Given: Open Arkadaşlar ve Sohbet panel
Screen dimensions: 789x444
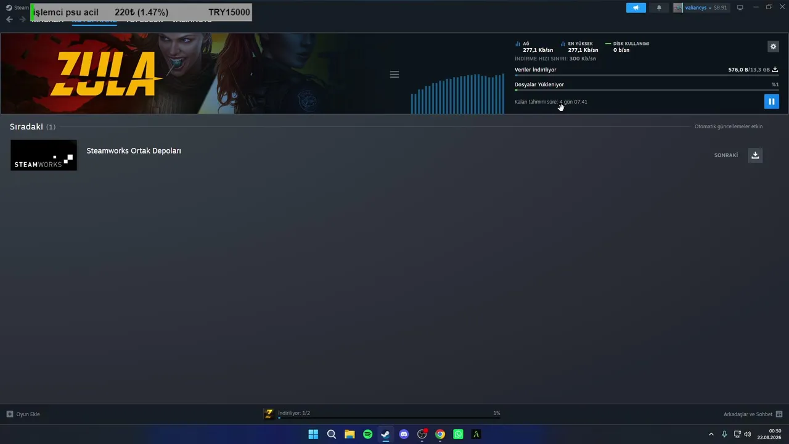Looking at the screenshot, I should pos(748,414).
